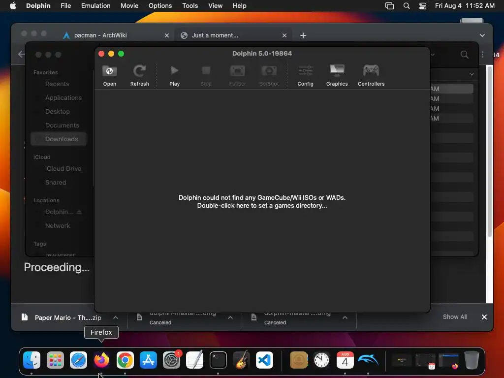Open Launchpad from the Dock

tap(55, 360)
